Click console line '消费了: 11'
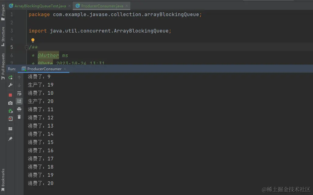 40,109
